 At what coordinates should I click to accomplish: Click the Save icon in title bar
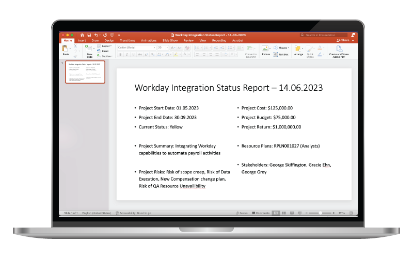[89, 35]
